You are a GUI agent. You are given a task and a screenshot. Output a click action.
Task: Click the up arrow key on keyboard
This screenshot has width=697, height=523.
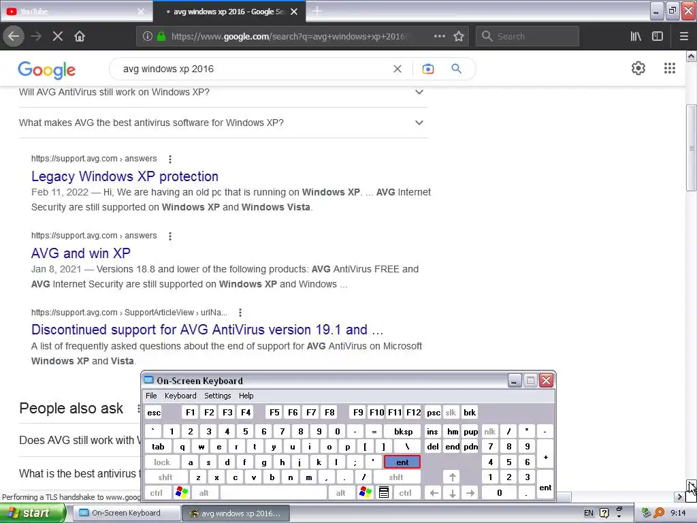[x=452, y=477]
